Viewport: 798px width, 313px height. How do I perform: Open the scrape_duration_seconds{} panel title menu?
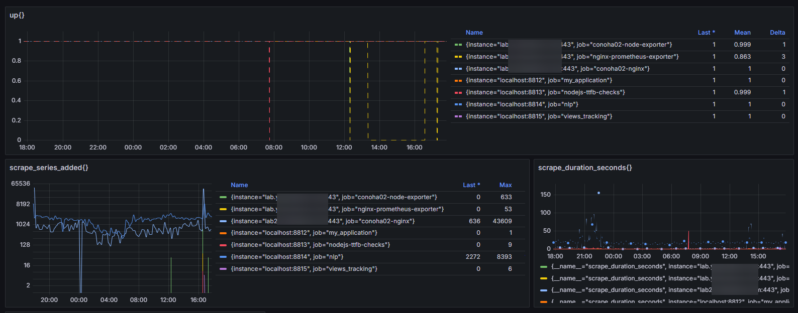tap(585, 168)
